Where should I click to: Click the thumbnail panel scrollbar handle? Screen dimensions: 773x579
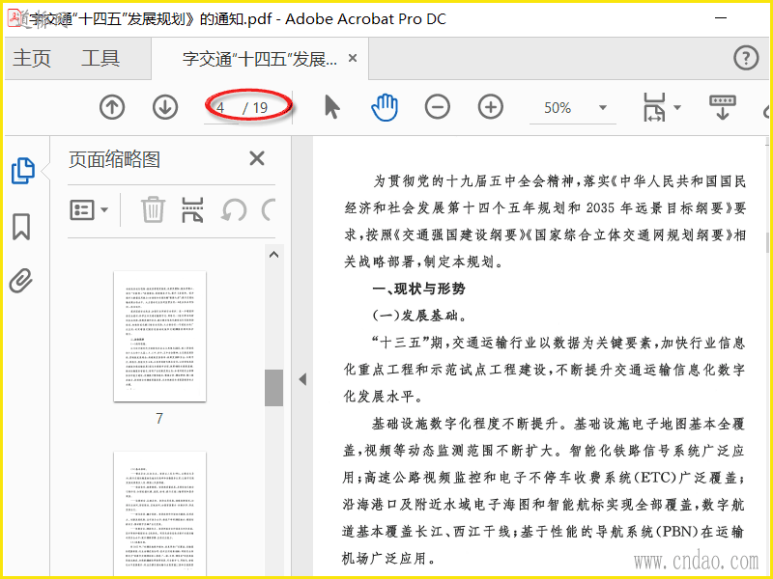point(273,388)
